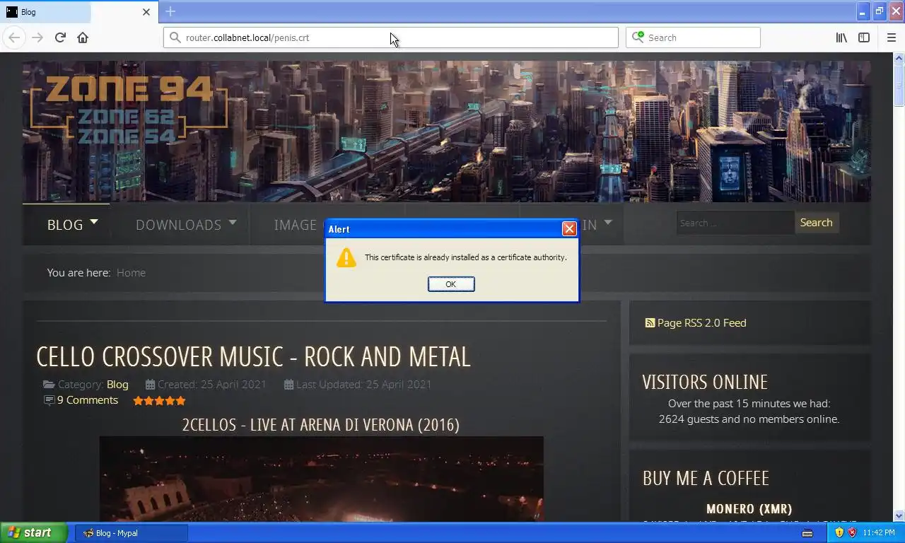Click the search engine add icon

638,37
